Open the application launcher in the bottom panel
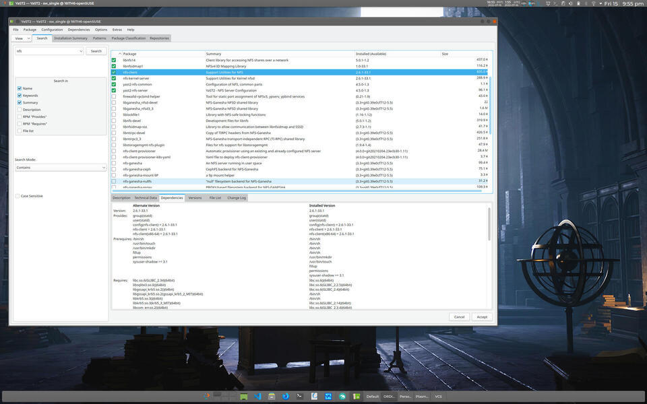The height and width of the screenshot is (404, 647). (206, 397)
